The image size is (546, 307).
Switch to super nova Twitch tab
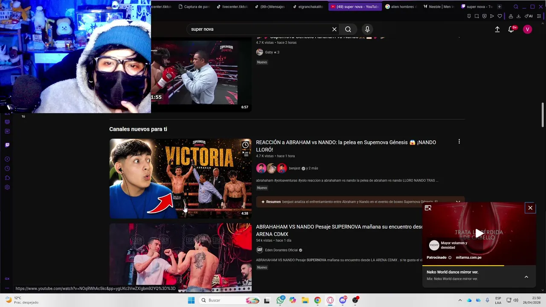click(x=477, y=6)
